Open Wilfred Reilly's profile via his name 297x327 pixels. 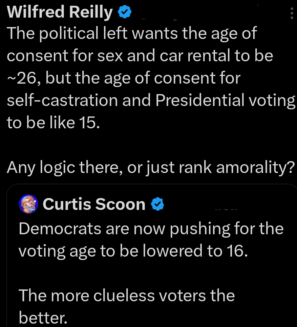59,12
